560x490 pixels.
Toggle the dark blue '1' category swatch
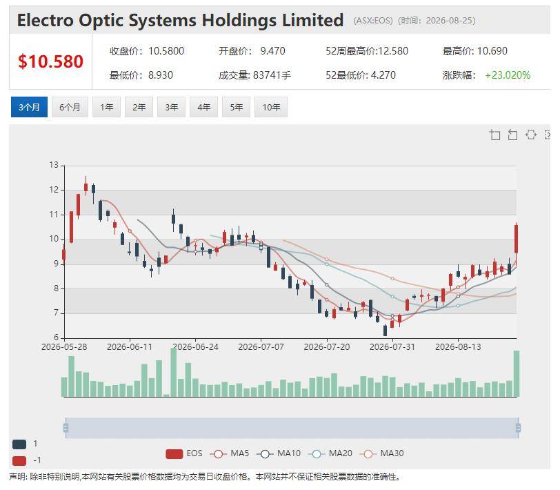pos(19,444)
